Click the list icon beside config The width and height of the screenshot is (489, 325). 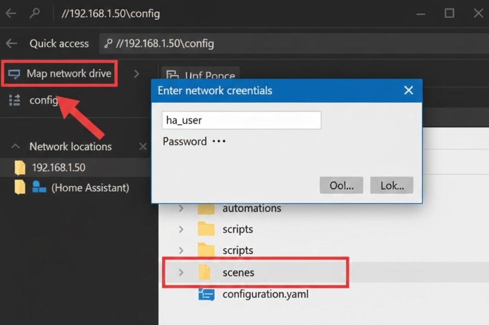[x=14, y=100]
